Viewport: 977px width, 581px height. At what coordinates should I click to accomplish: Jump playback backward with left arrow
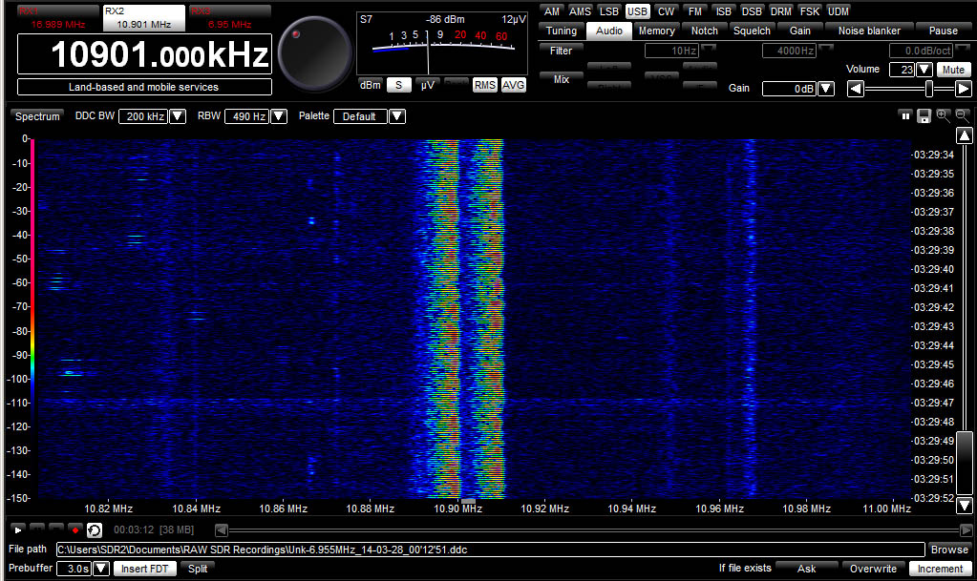click(222, 530)
